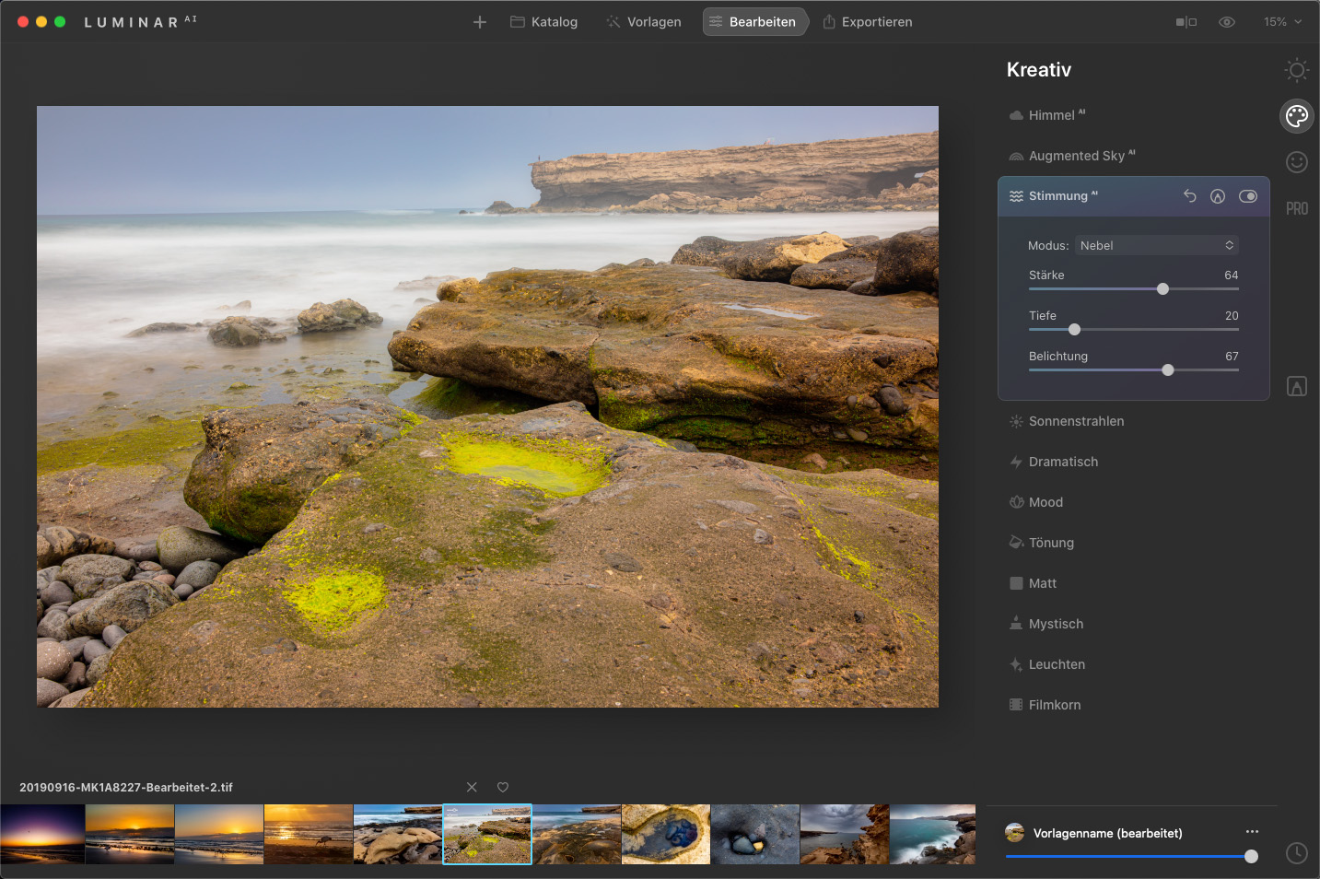Select the Creative palette icon
This screenshot has width=1320, height=879.
(1297, 116)
